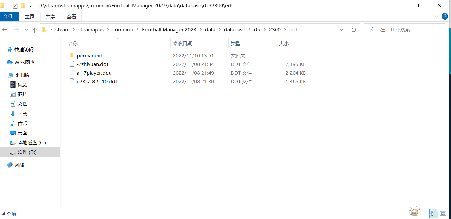
Task: Open subfolder dropdown arrow after db breadcrumb
Action: click(x=265, y=29)
